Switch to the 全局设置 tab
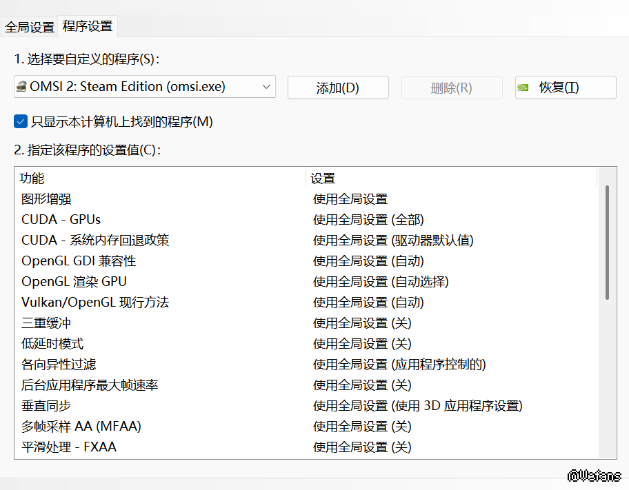The width and height of the screenshot is (629, 490). point(29,27)
